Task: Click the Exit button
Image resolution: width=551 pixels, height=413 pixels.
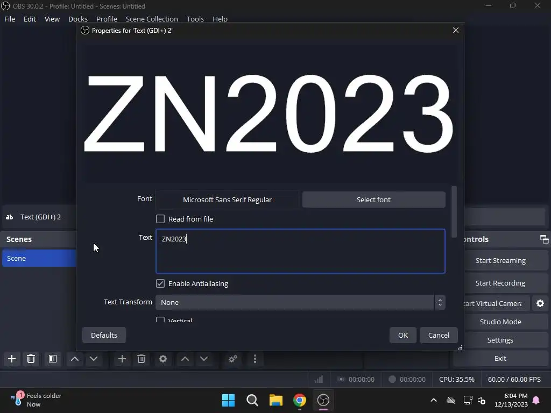Action: [500, 358]
